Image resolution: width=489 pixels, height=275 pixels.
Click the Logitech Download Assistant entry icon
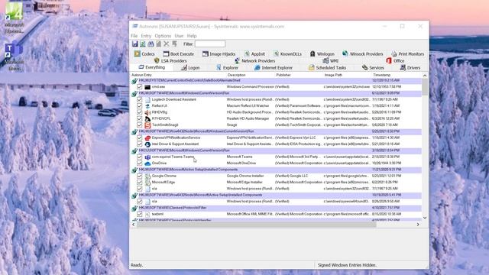147,100
